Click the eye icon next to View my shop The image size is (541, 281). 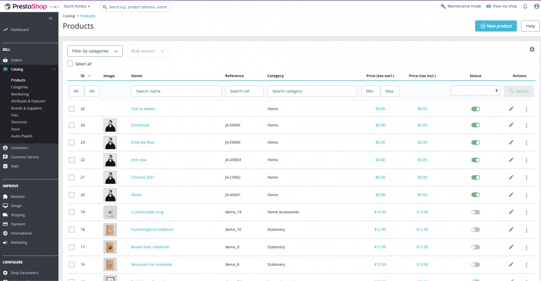pyautogui.click(x=489, y=6)
